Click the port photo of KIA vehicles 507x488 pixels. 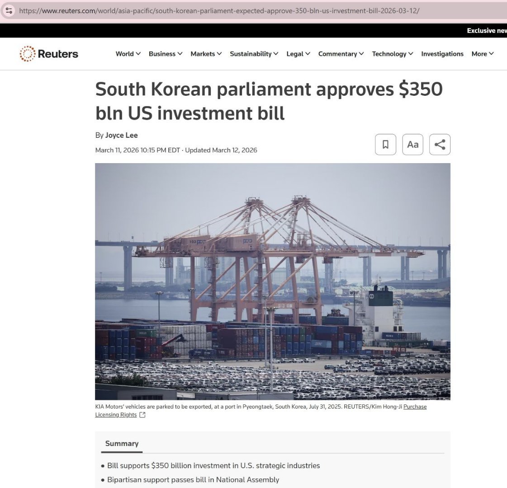point(272,282)
